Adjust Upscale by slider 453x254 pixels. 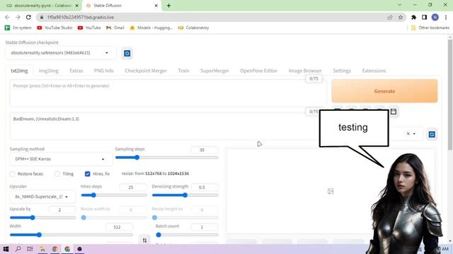(42, 218)
